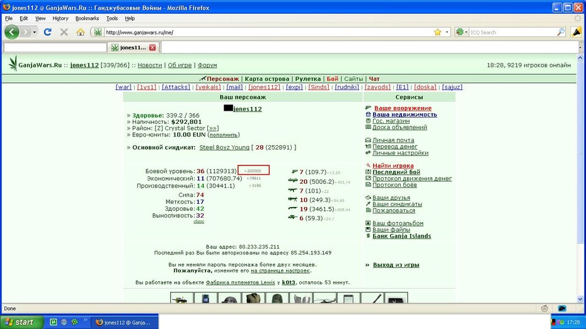Click the page vertical scrollbar down arrow

pos(580,299)
